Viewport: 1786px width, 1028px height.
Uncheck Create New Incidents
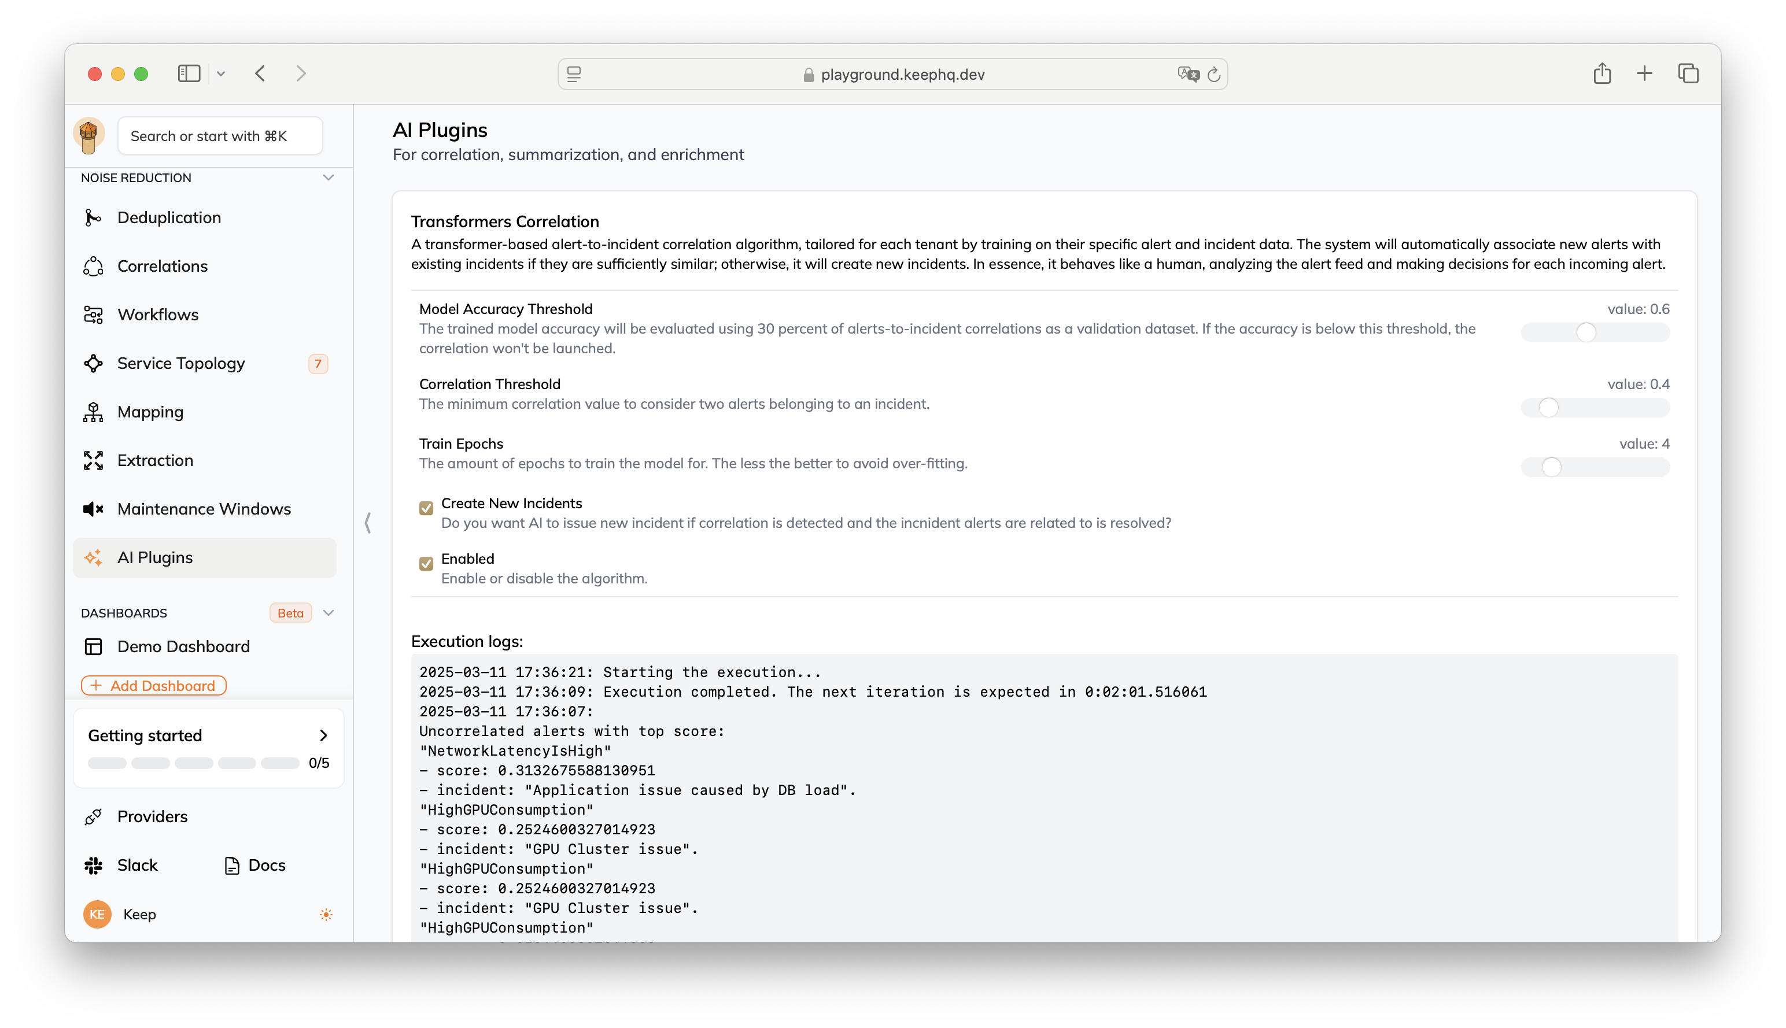426,508
